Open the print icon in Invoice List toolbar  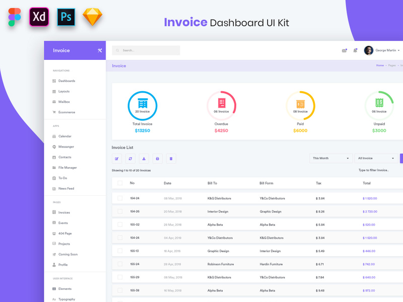[158, 159]
